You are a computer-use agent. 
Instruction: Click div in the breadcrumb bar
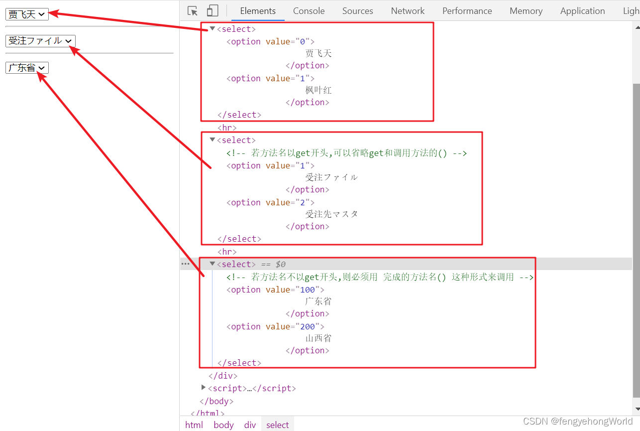click(x=250, y=425)
